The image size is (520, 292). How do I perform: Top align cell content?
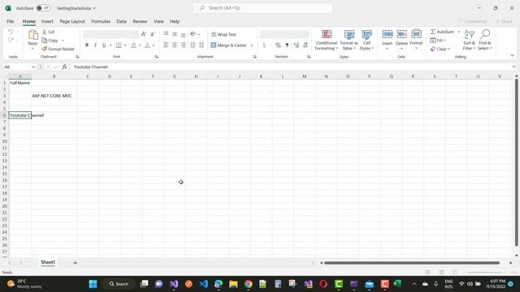166,34
